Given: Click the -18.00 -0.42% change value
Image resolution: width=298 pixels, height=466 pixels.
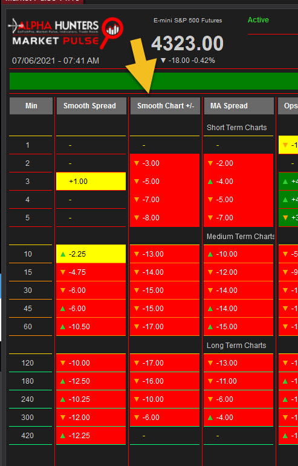Looking at the screenshot, I should click(187, 61).
